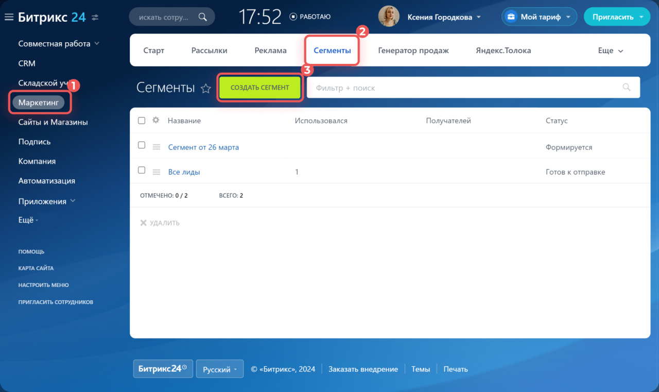Switch to the Сегменты tab
Viewport: 659px width, 392px height.
pos(332,50)
